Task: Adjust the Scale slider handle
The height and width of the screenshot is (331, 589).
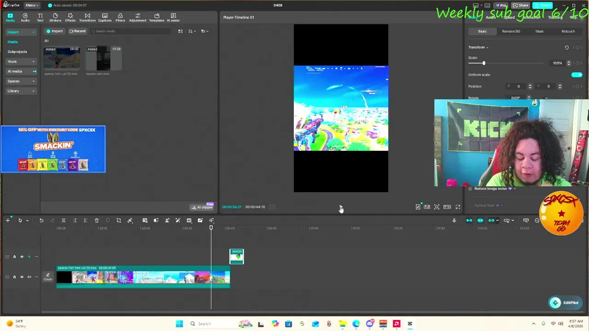Action: (484, 63)
